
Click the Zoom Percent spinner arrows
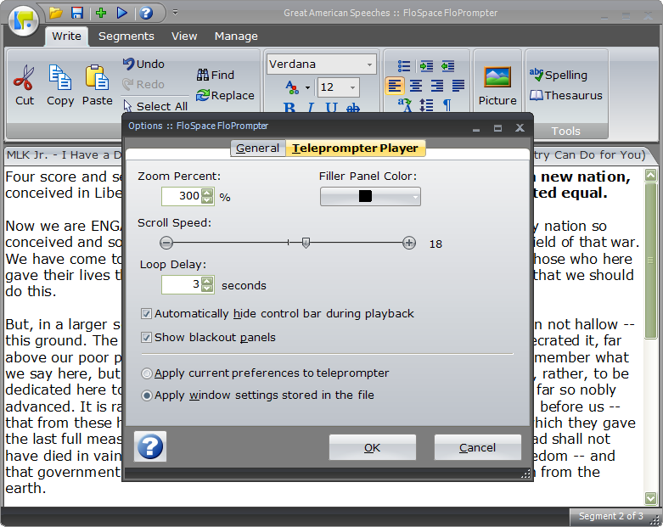tap(207, 197)
